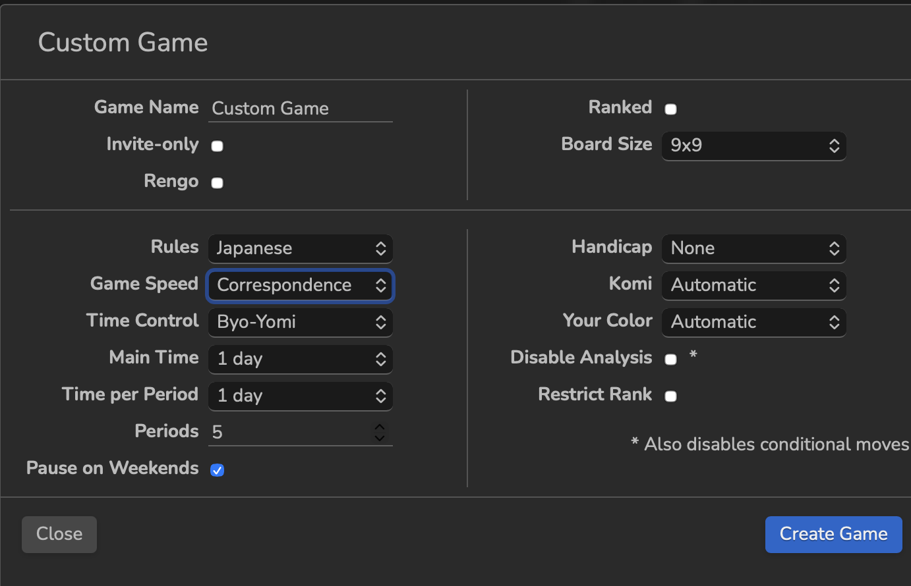The image size is (911, 586).
Task: Click the Periods stepper down arrow
Action: click(380, 437)
